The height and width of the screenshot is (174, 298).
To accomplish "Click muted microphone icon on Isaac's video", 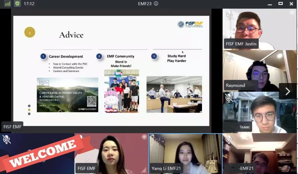I will [229, 98].
